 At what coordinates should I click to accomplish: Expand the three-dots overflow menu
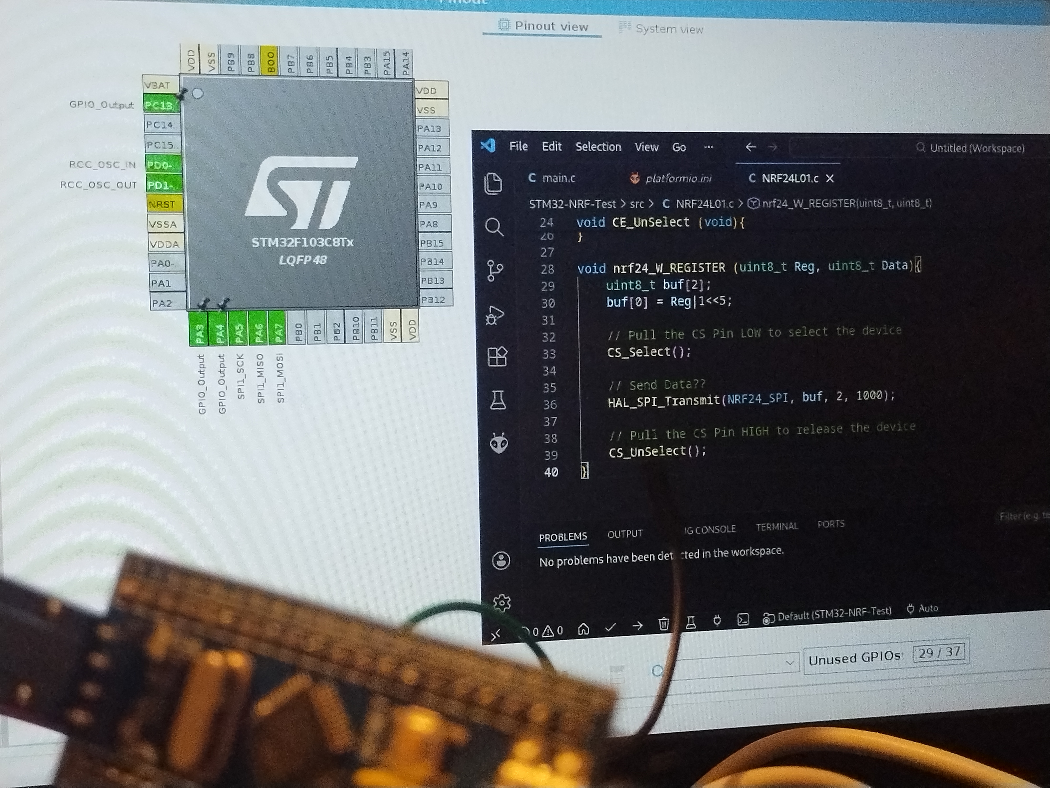click(x=709, y=147)
